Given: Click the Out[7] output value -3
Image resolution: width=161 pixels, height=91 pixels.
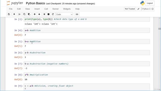Looking at the screenshot, I should (x=26, y=68).
